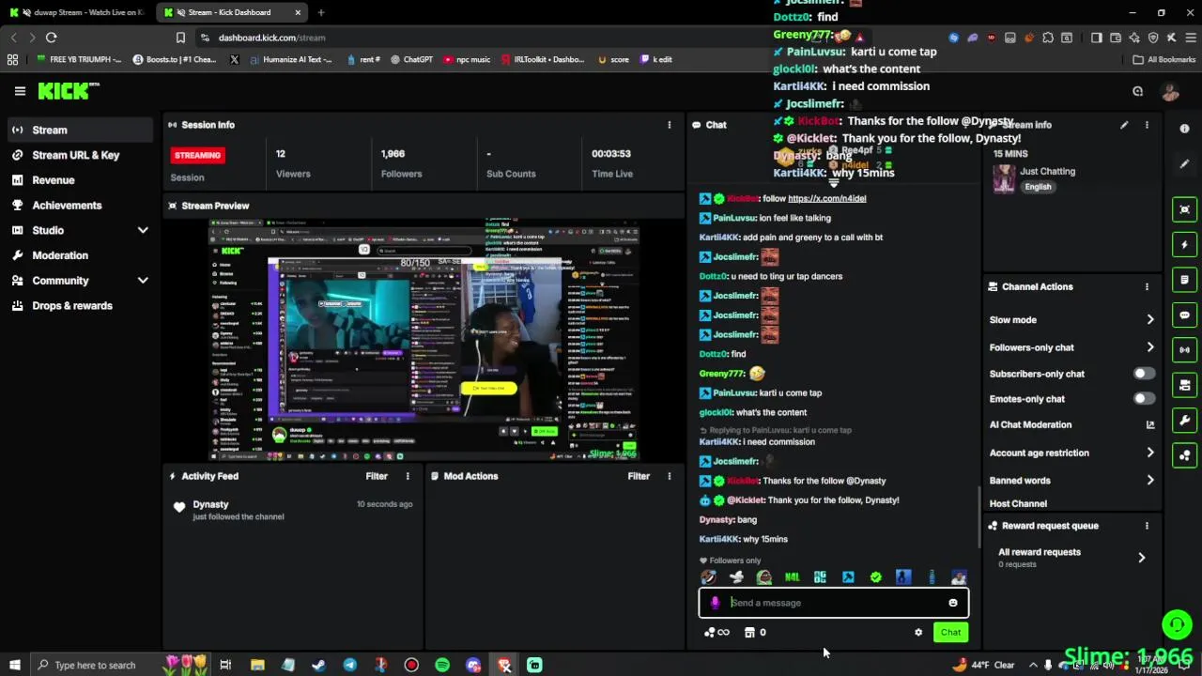Open Stream Info three-dot menu
Viewport: 1202px width, 676px height.
(1147, 125)
